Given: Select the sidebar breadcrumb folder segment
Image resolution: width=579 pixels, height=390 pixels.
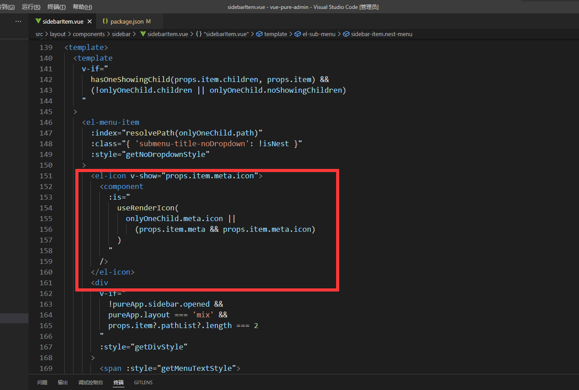Looking at the screenshot, I should (121, 34).
